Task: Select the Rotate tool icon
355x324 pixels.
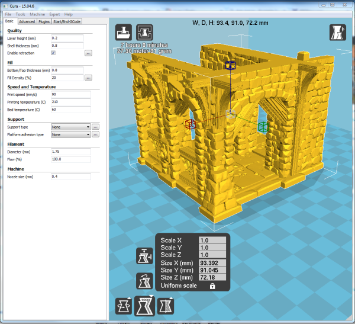Action: pos(124,306)
